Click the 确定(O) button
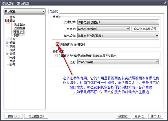Viewport: 168px width, 121px height. [123, 116]
